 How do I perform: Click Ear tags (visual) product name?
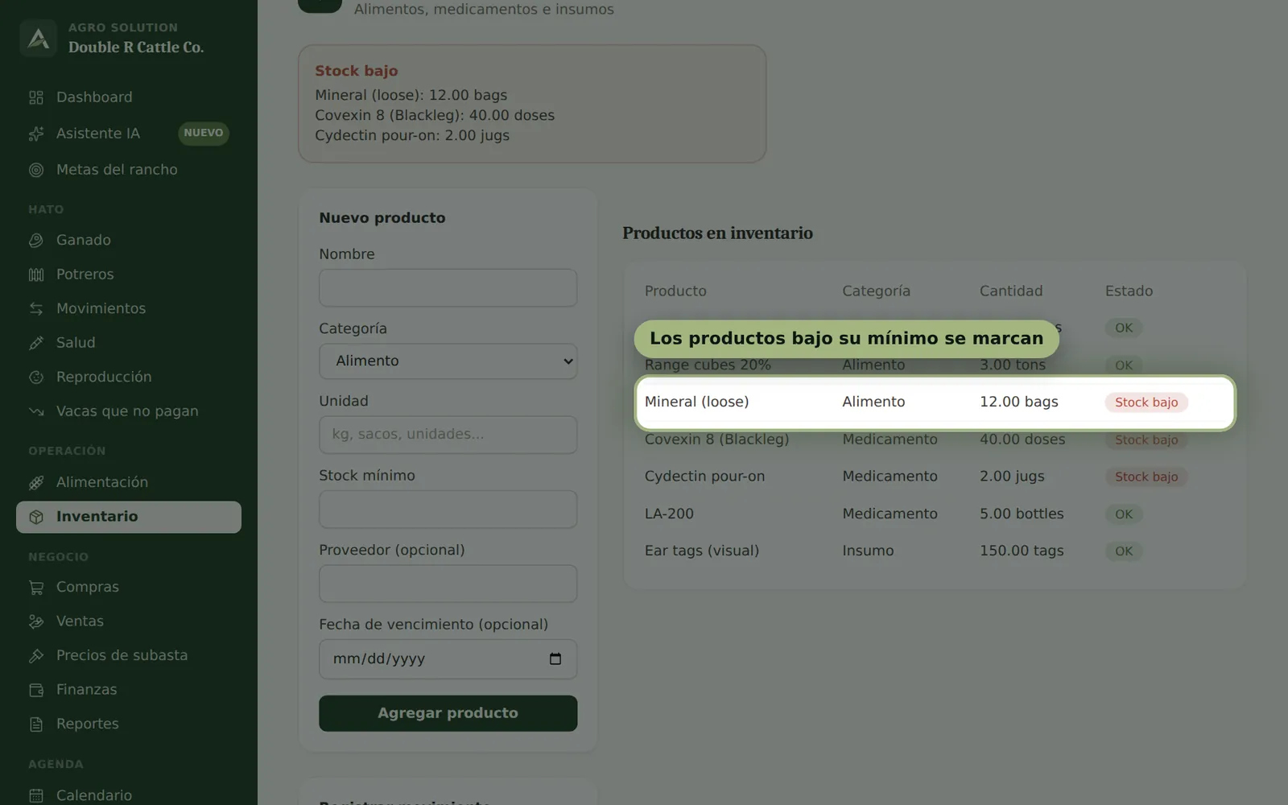(702, 551)
